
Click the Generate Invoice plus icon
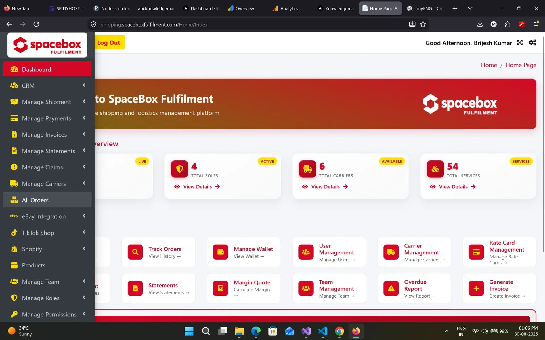[x=476, y=288]
